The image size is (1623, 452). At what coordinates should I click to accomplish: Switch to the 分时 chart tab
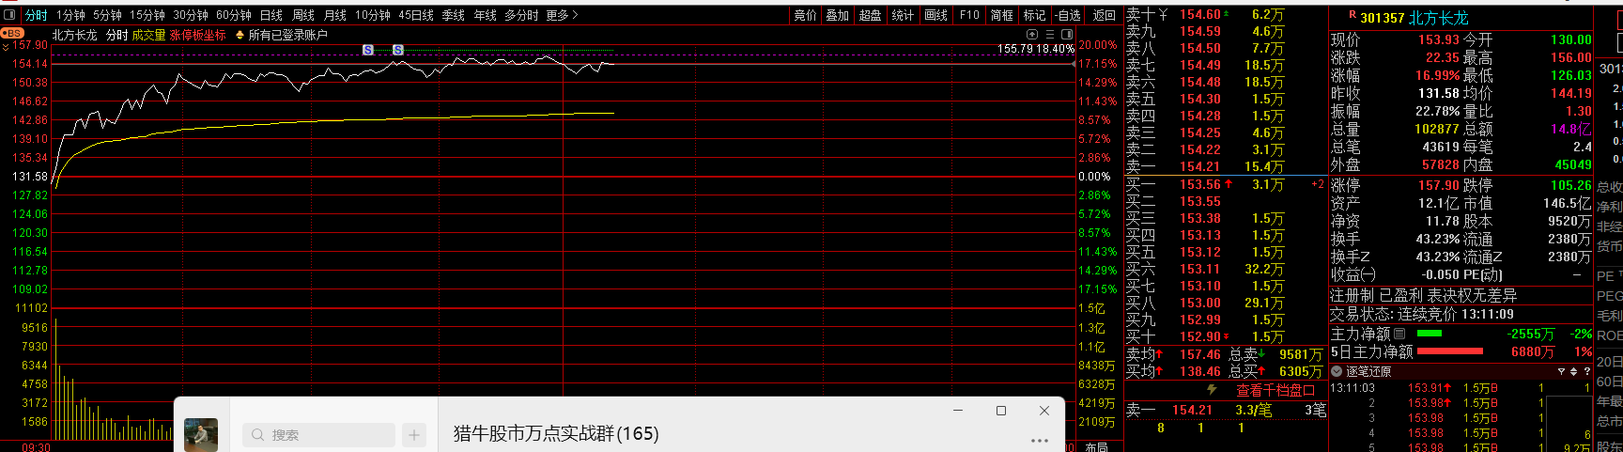[36, 15]
